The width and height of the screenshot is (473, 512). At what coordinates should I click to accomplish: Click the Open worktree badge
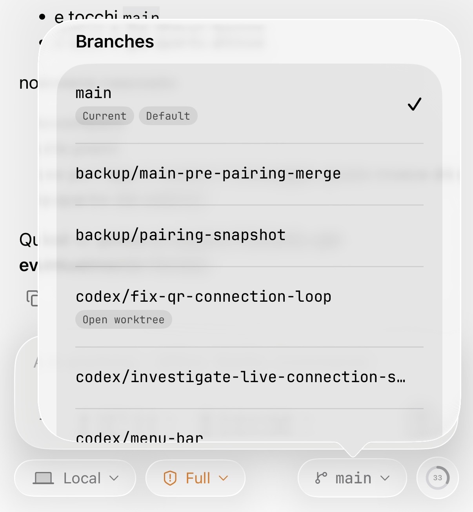point(123,319)
